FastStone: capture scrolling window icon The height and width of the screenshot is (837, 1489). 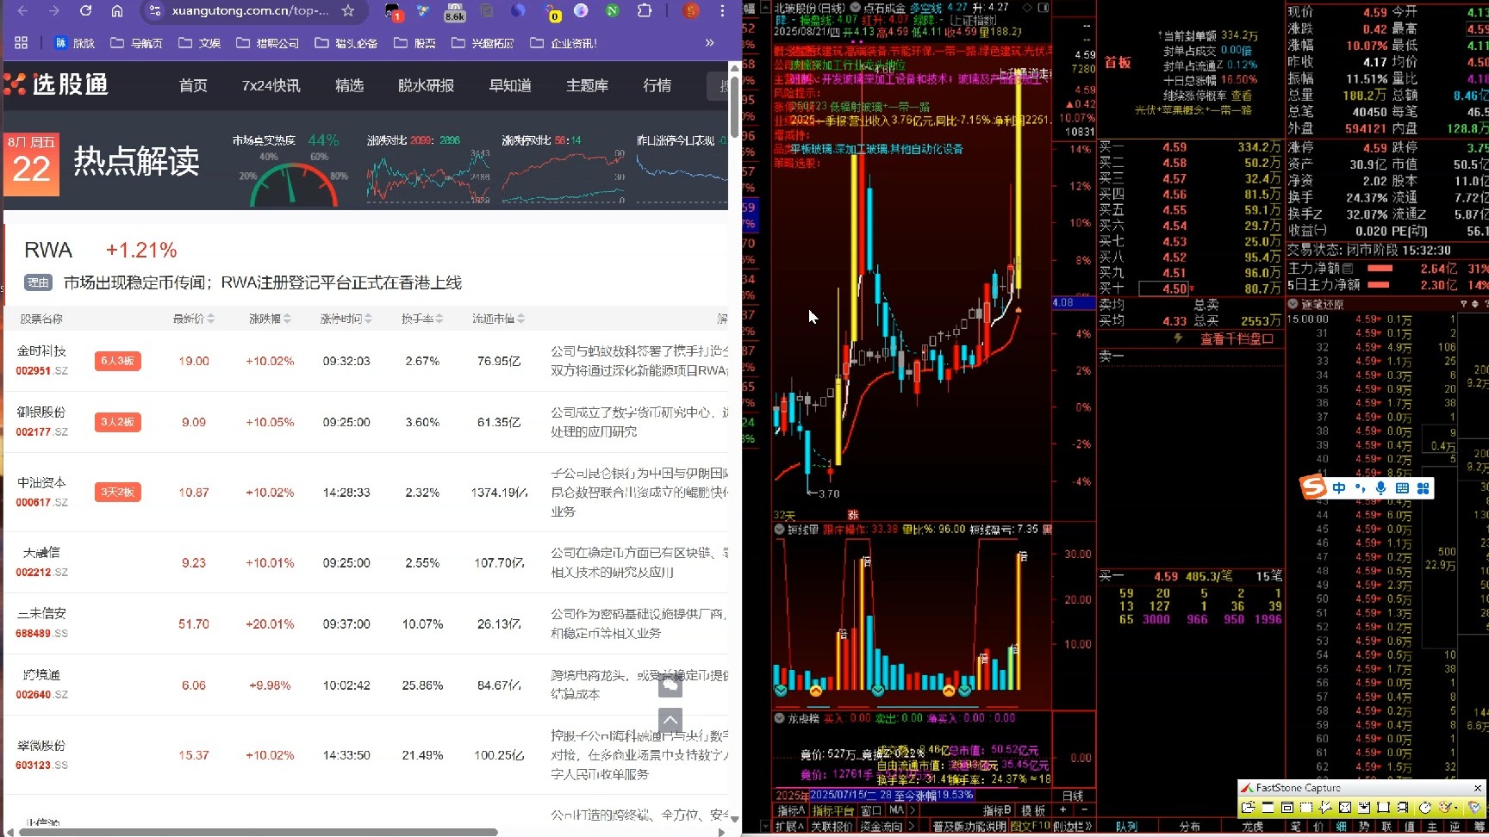click(x=1364, y=807)
